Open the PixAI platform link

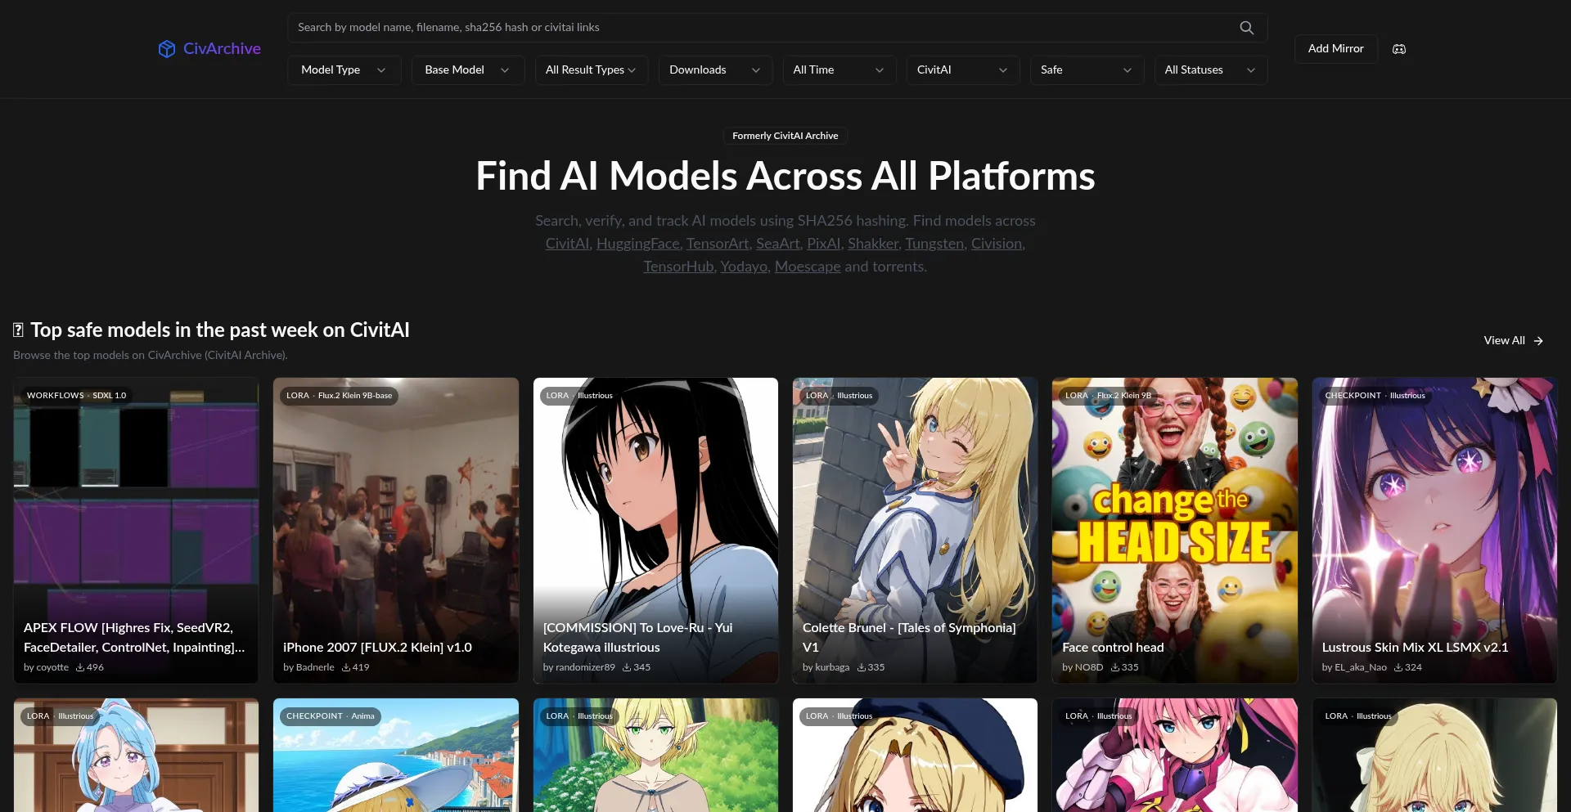[x=823, y=244]
